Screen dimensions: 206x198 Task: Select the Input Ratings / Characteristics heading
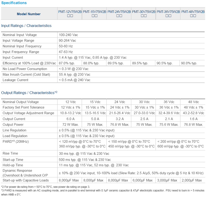pyautogui.click(x=26, y=26)
